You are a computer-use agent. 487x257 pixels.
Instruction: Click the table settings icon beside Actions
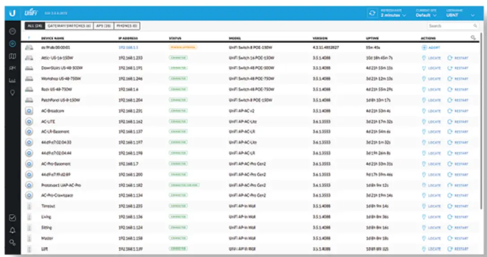pyautogui.click(x=473, y=38)
